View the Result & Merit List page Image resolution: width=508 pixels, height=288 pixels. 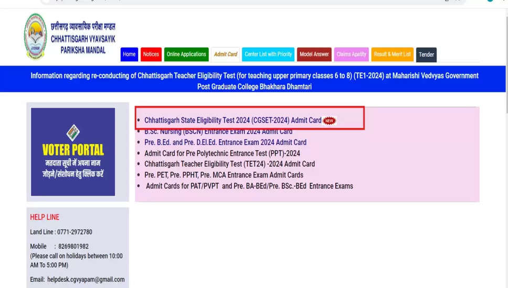(x=392, y=54)
